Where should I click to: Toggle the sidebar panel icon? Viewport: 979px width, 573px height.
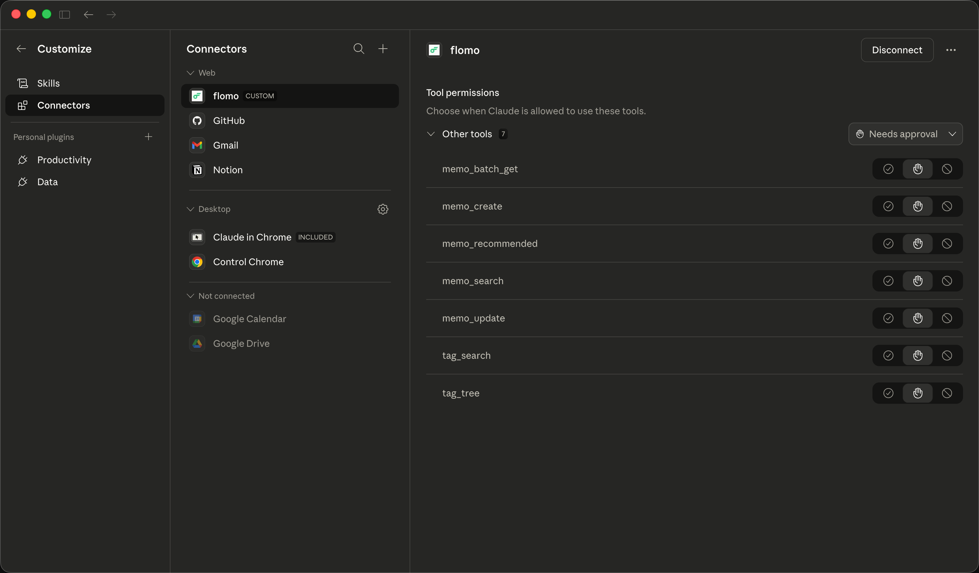(x=65, y=14)
